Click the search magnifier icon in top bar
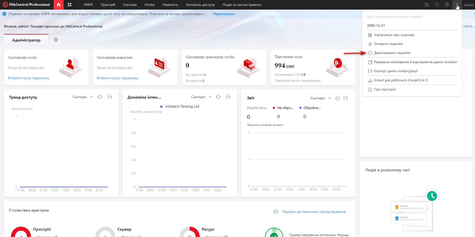The height and width of the screenshot is (237, 475). [437, 5]
